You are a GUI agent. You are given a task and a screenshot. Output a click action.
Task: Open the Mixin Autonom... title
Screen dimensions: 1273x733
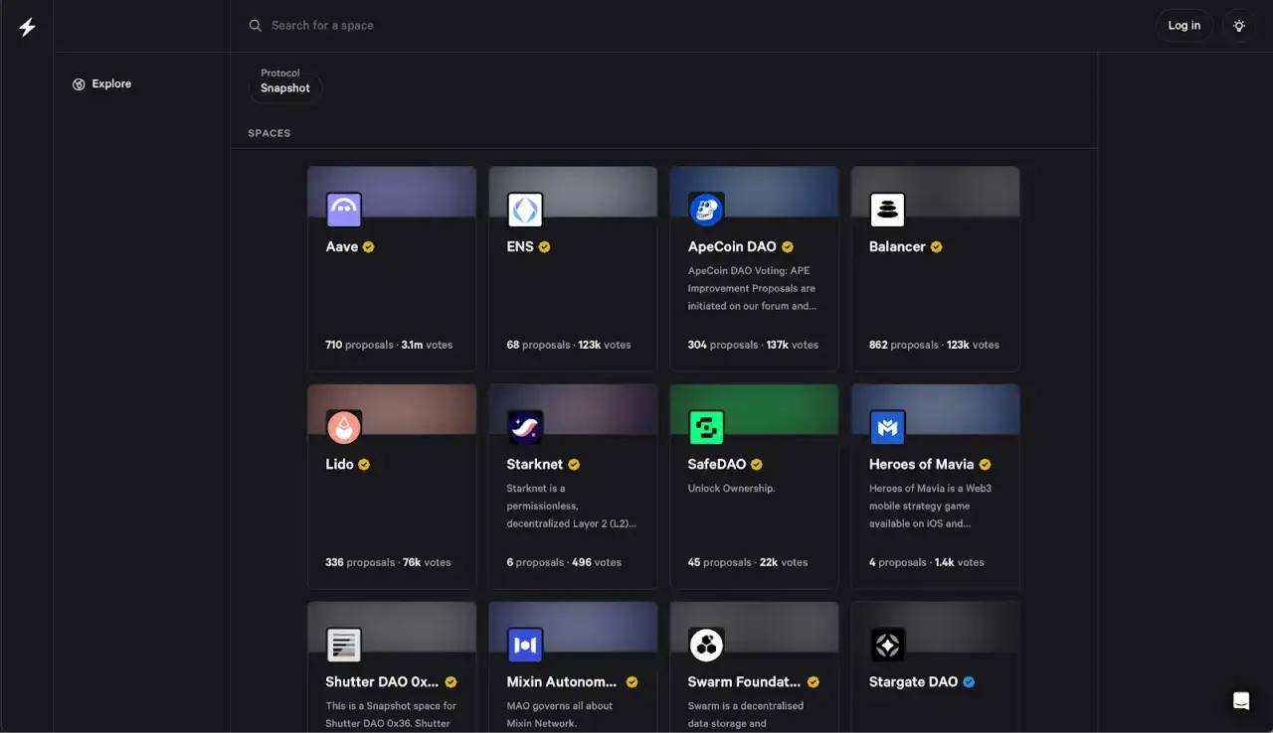click(562, 682)
